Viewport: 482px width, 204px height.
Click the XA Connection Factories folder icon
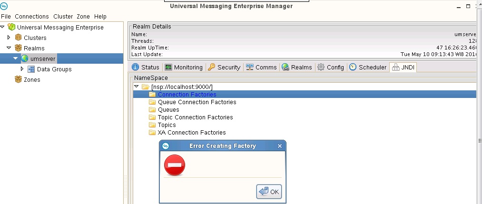click(x=152, y=133)
